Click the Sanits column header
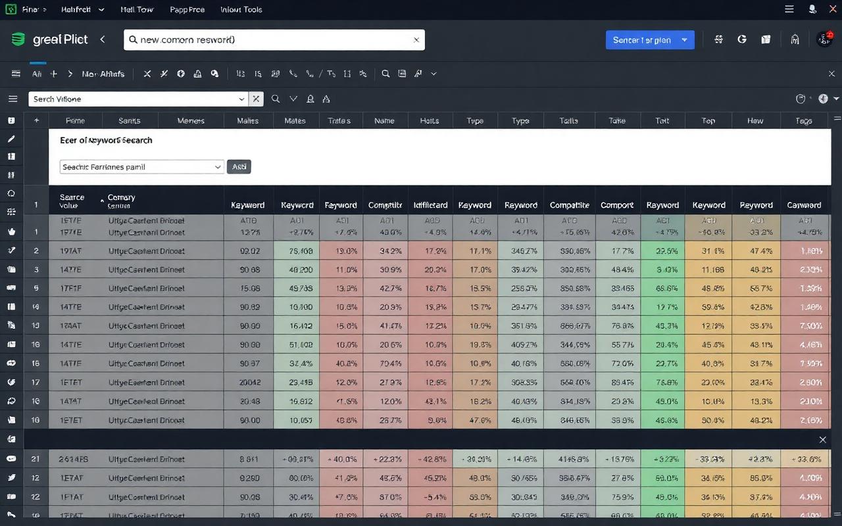This screenshot has width=842, height=526. point(130,120)
